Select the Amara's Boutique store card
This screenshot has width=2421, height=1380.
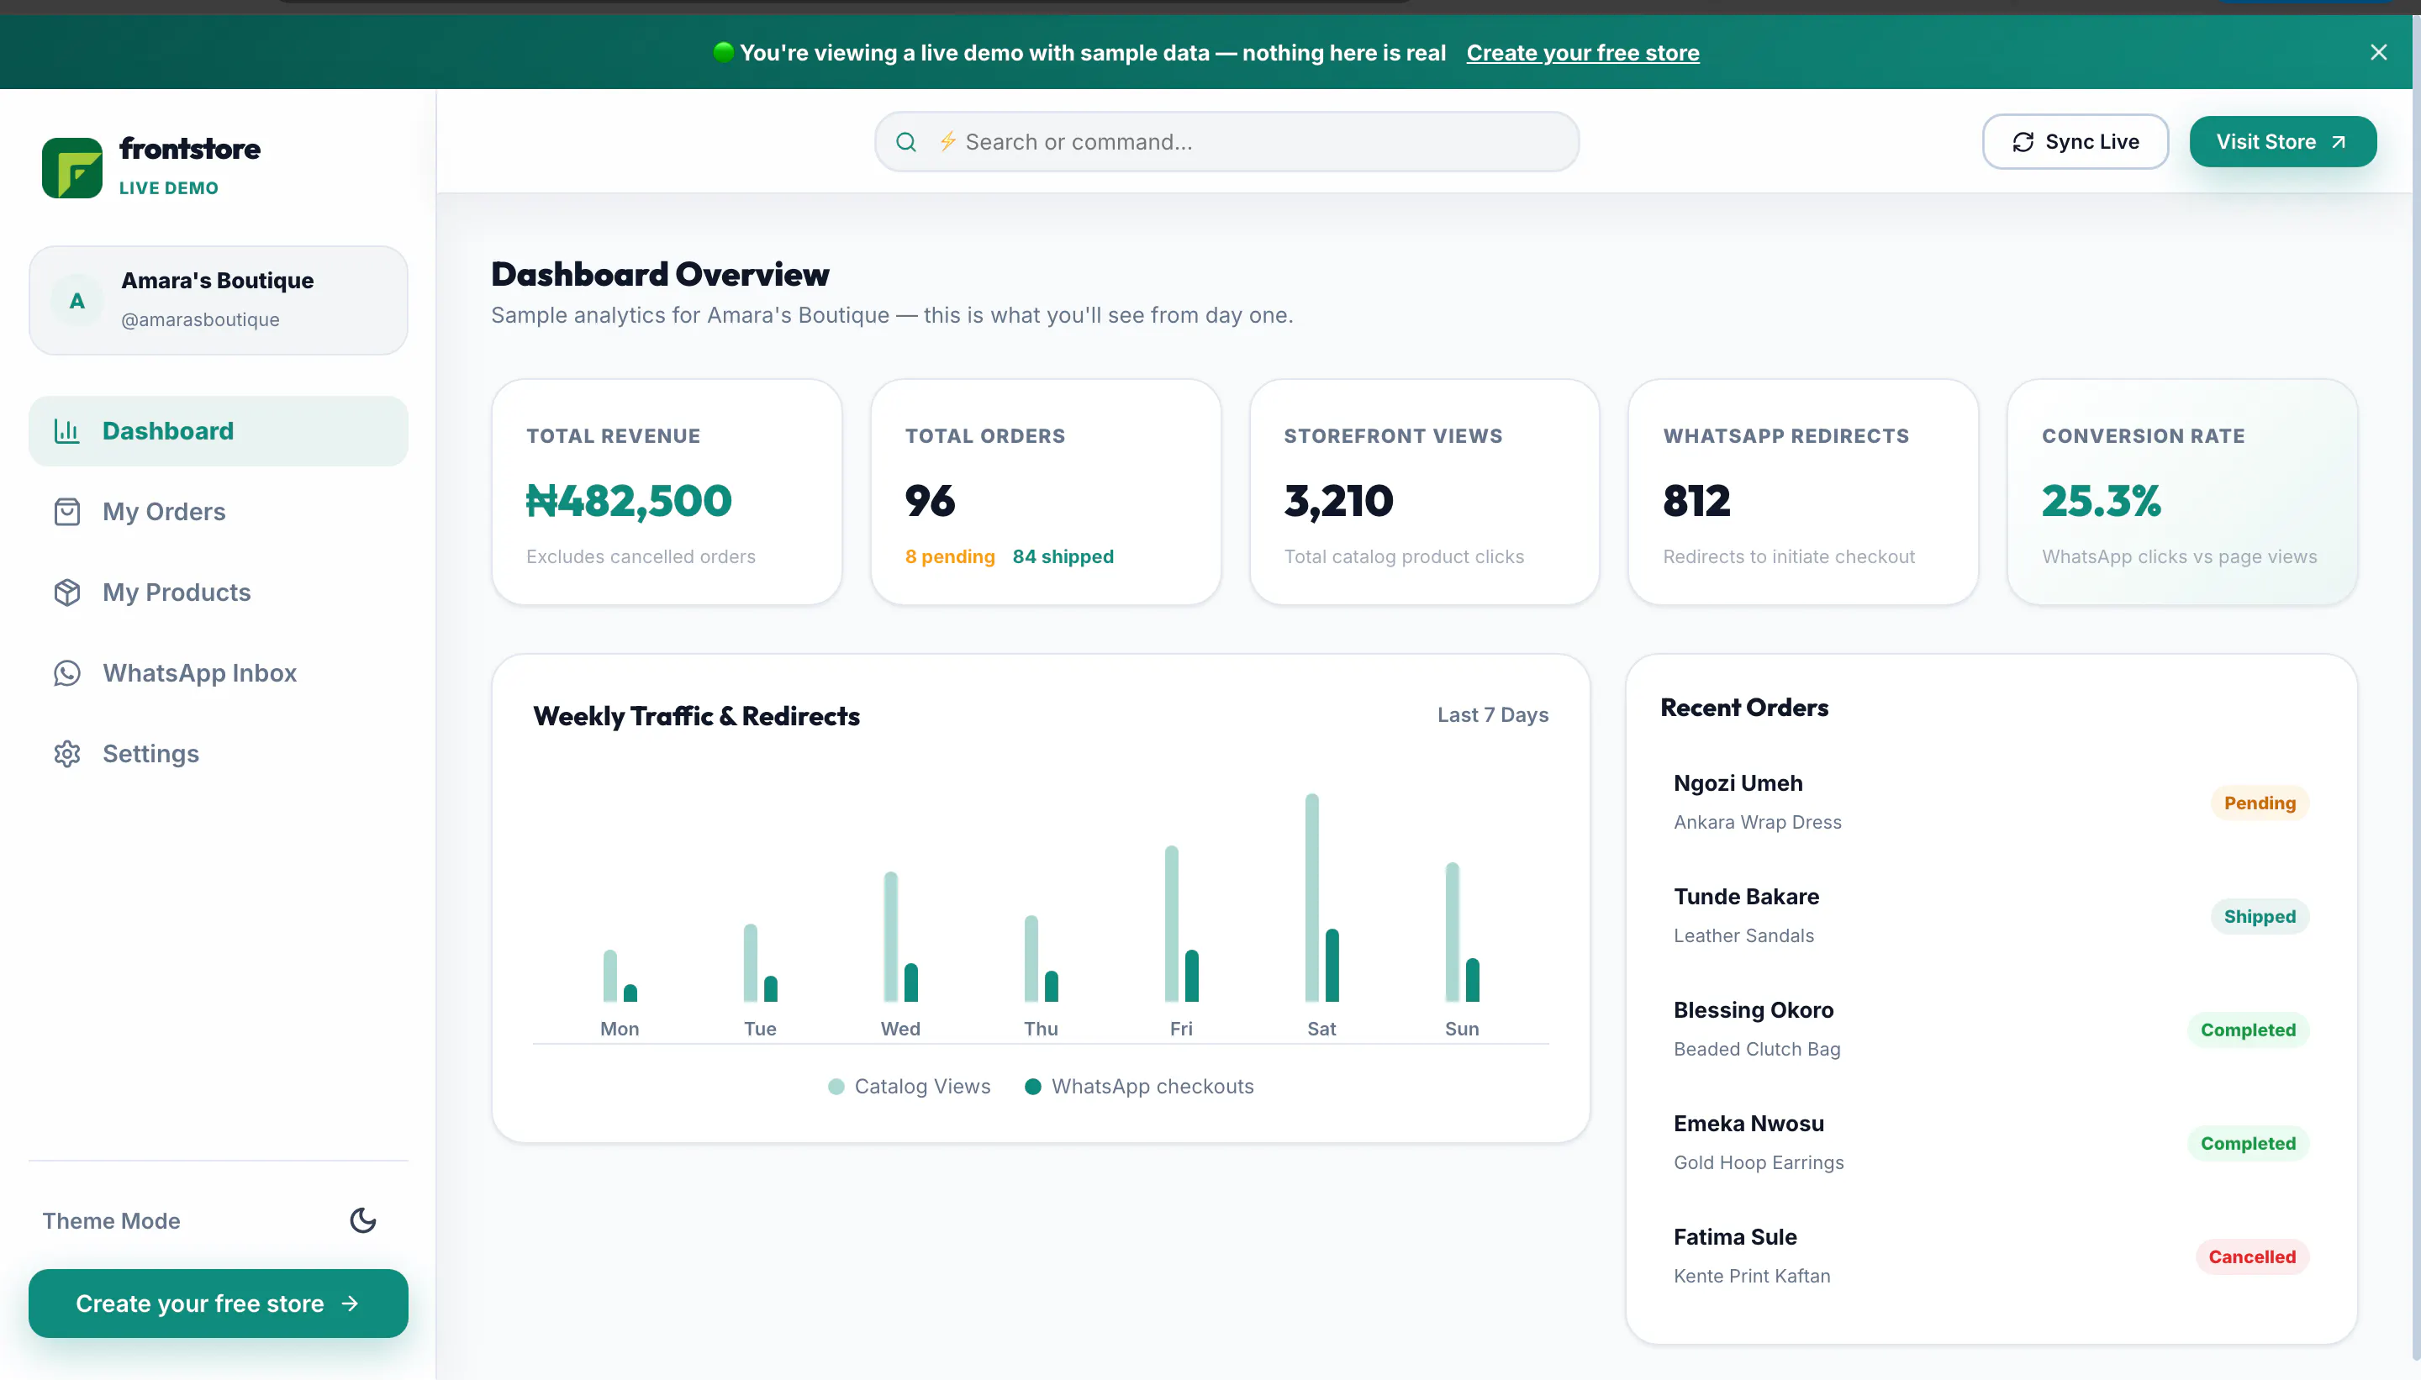coord(218,300)
